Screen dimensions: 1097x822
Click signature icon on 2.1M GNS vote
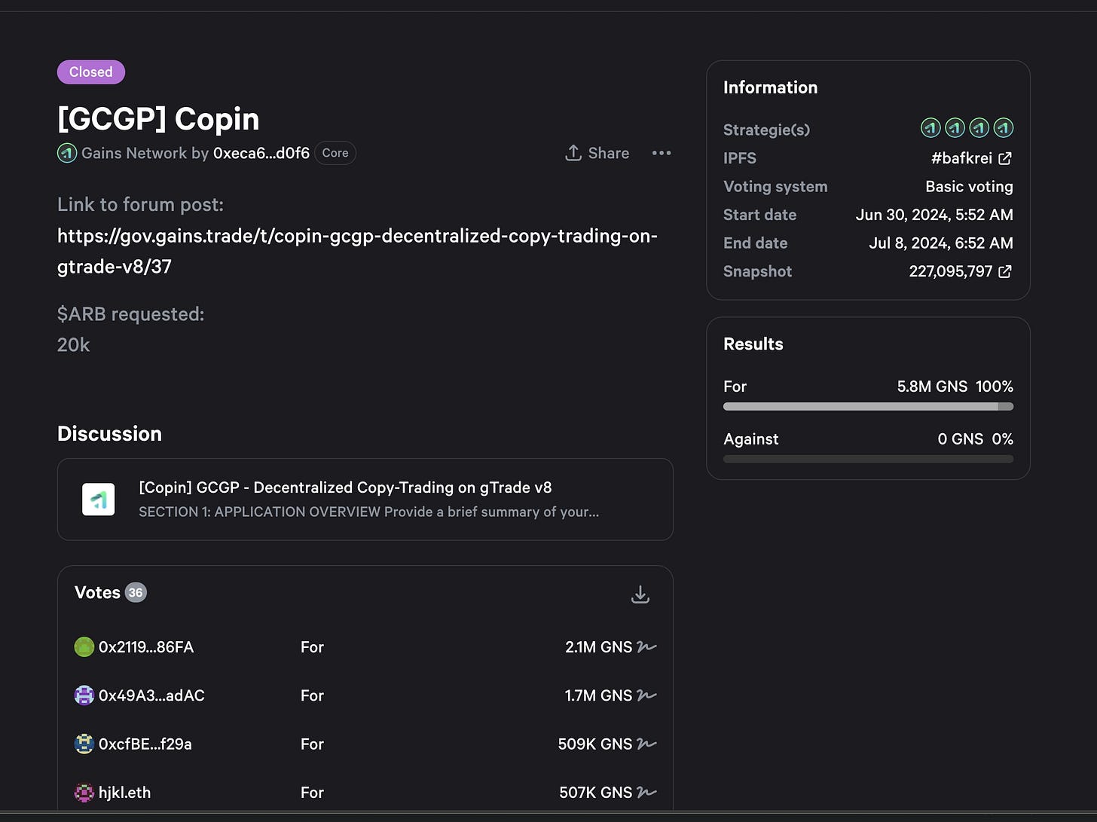click(646, 647)
